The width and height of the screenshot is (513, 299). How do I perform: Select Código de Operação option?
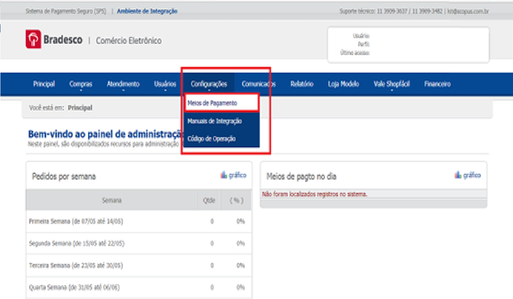pos(222,139)
